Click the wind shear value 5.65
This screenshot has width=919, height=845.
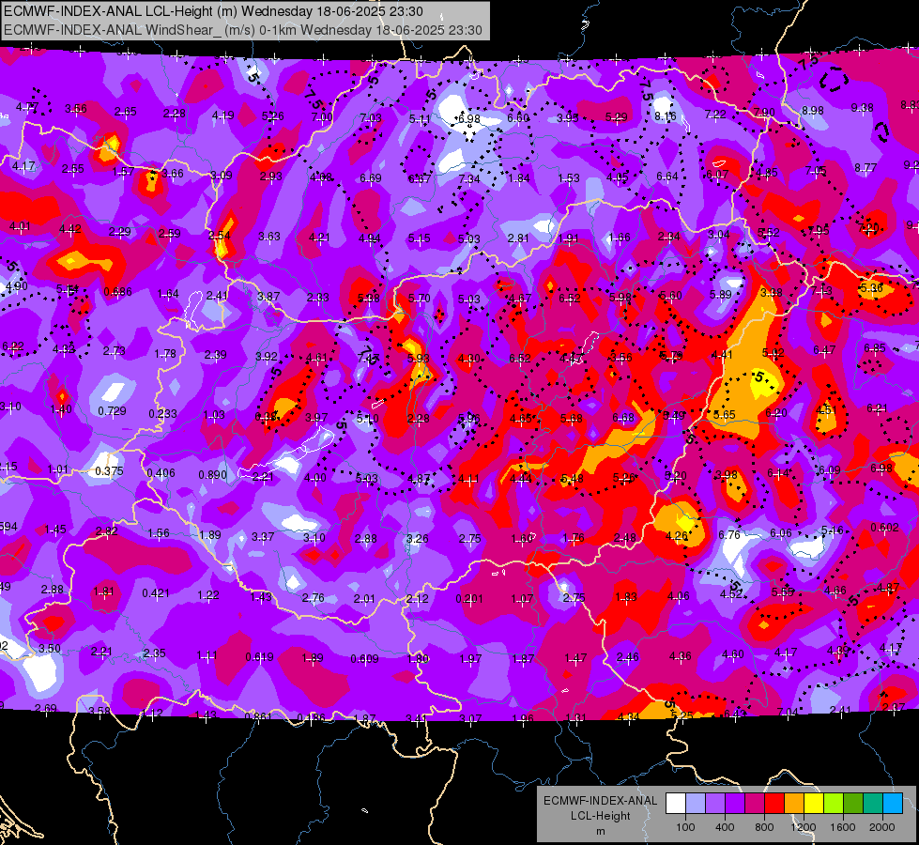pos(725,414)
